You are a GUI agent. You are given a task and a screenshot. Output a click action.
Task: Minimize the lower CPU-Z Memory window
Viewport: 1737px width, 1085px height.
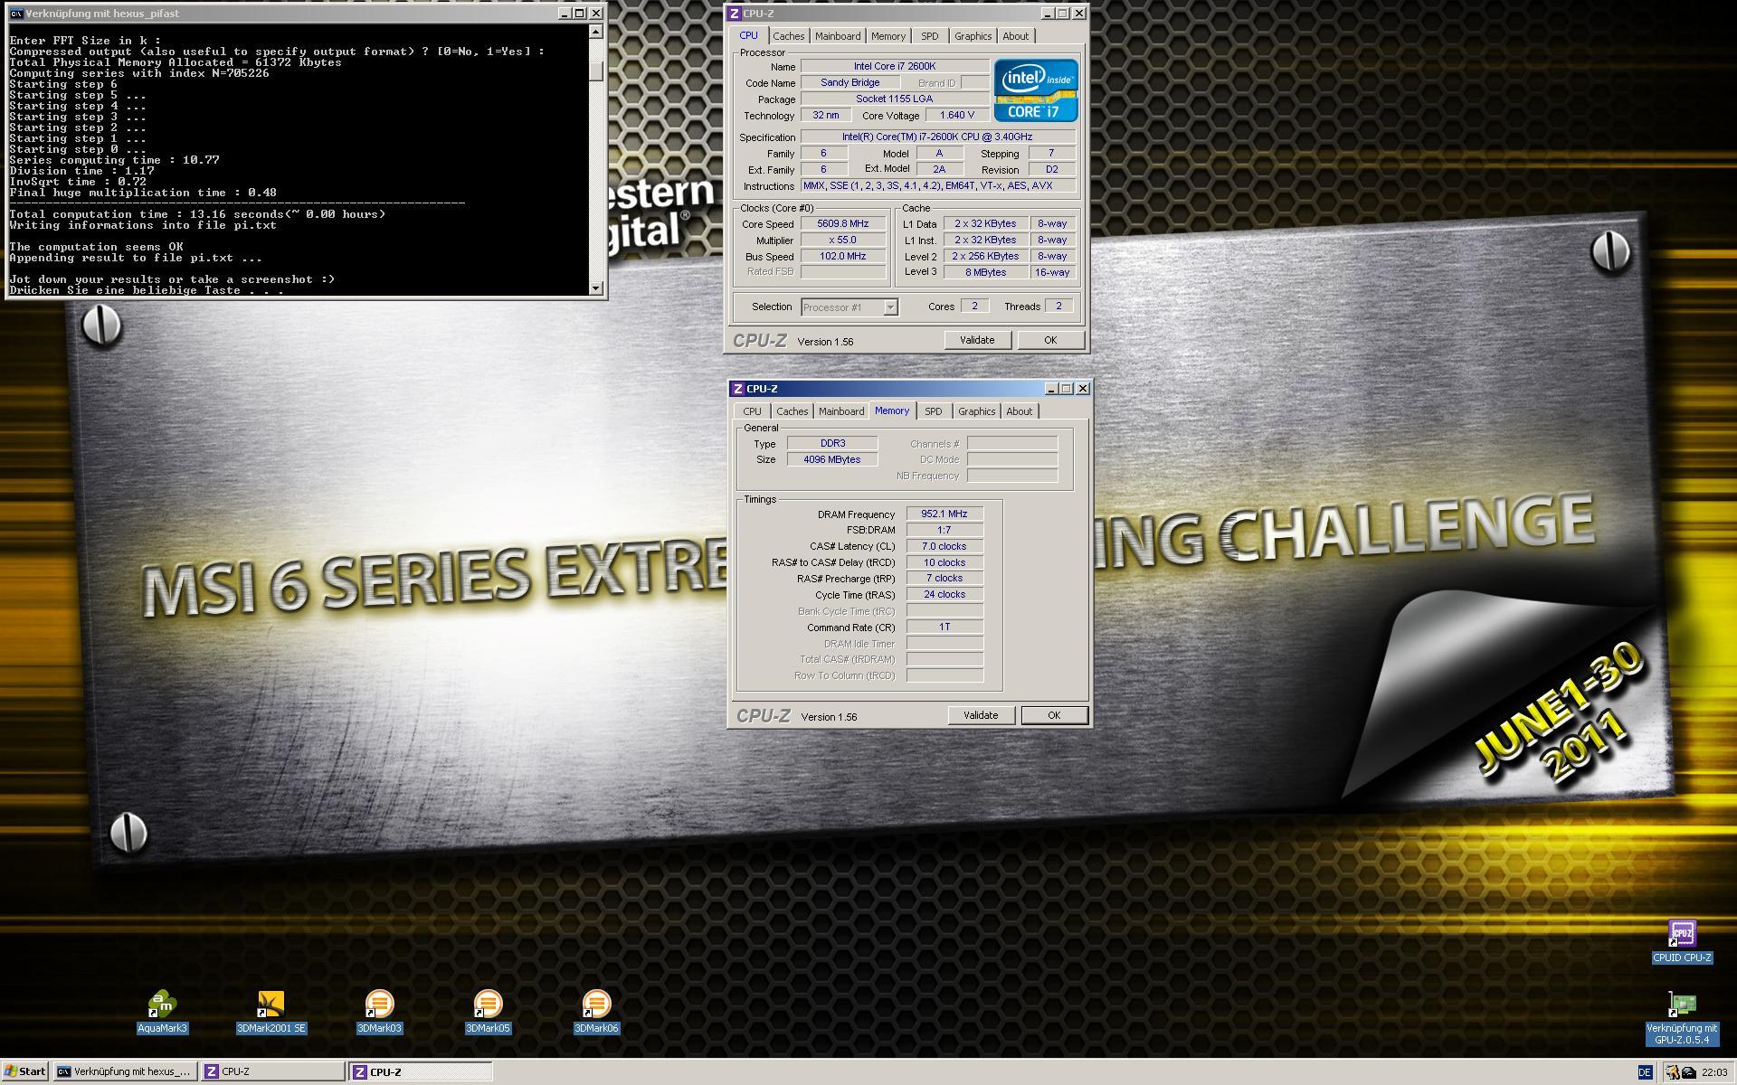1051,389
